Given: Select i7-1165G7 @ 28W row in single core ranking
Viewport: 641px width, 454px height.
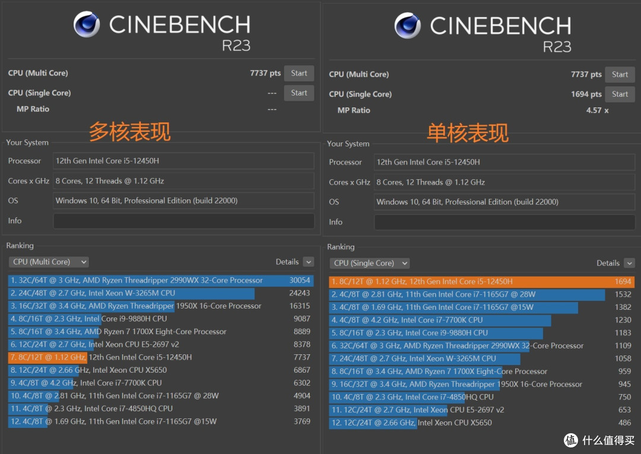Looking at the screenshot, I should 481,294.
